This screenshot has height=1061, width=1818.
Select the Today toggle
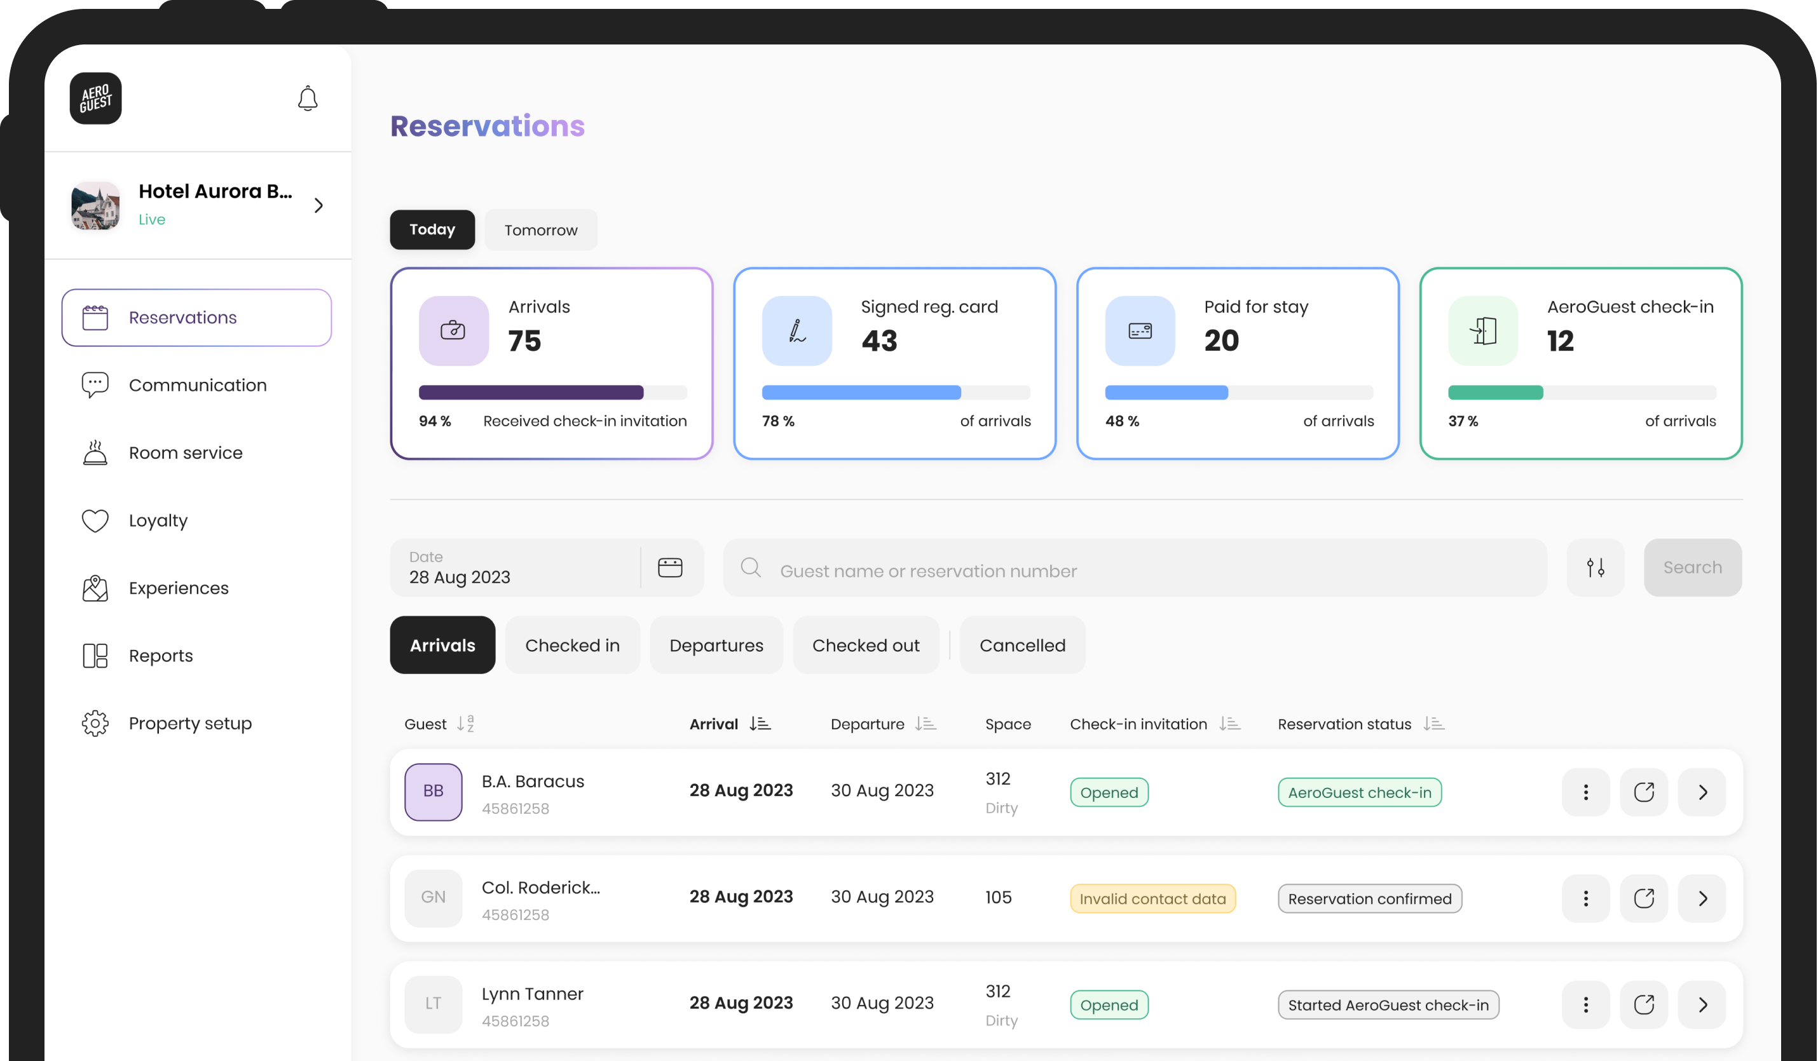(432, 229)
